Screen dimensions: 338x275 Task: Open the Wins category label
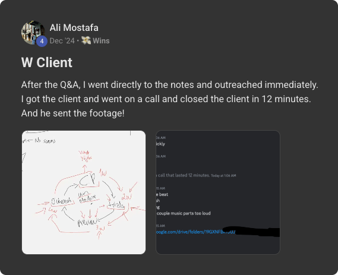pyautogui.click(x=101, y=41)
